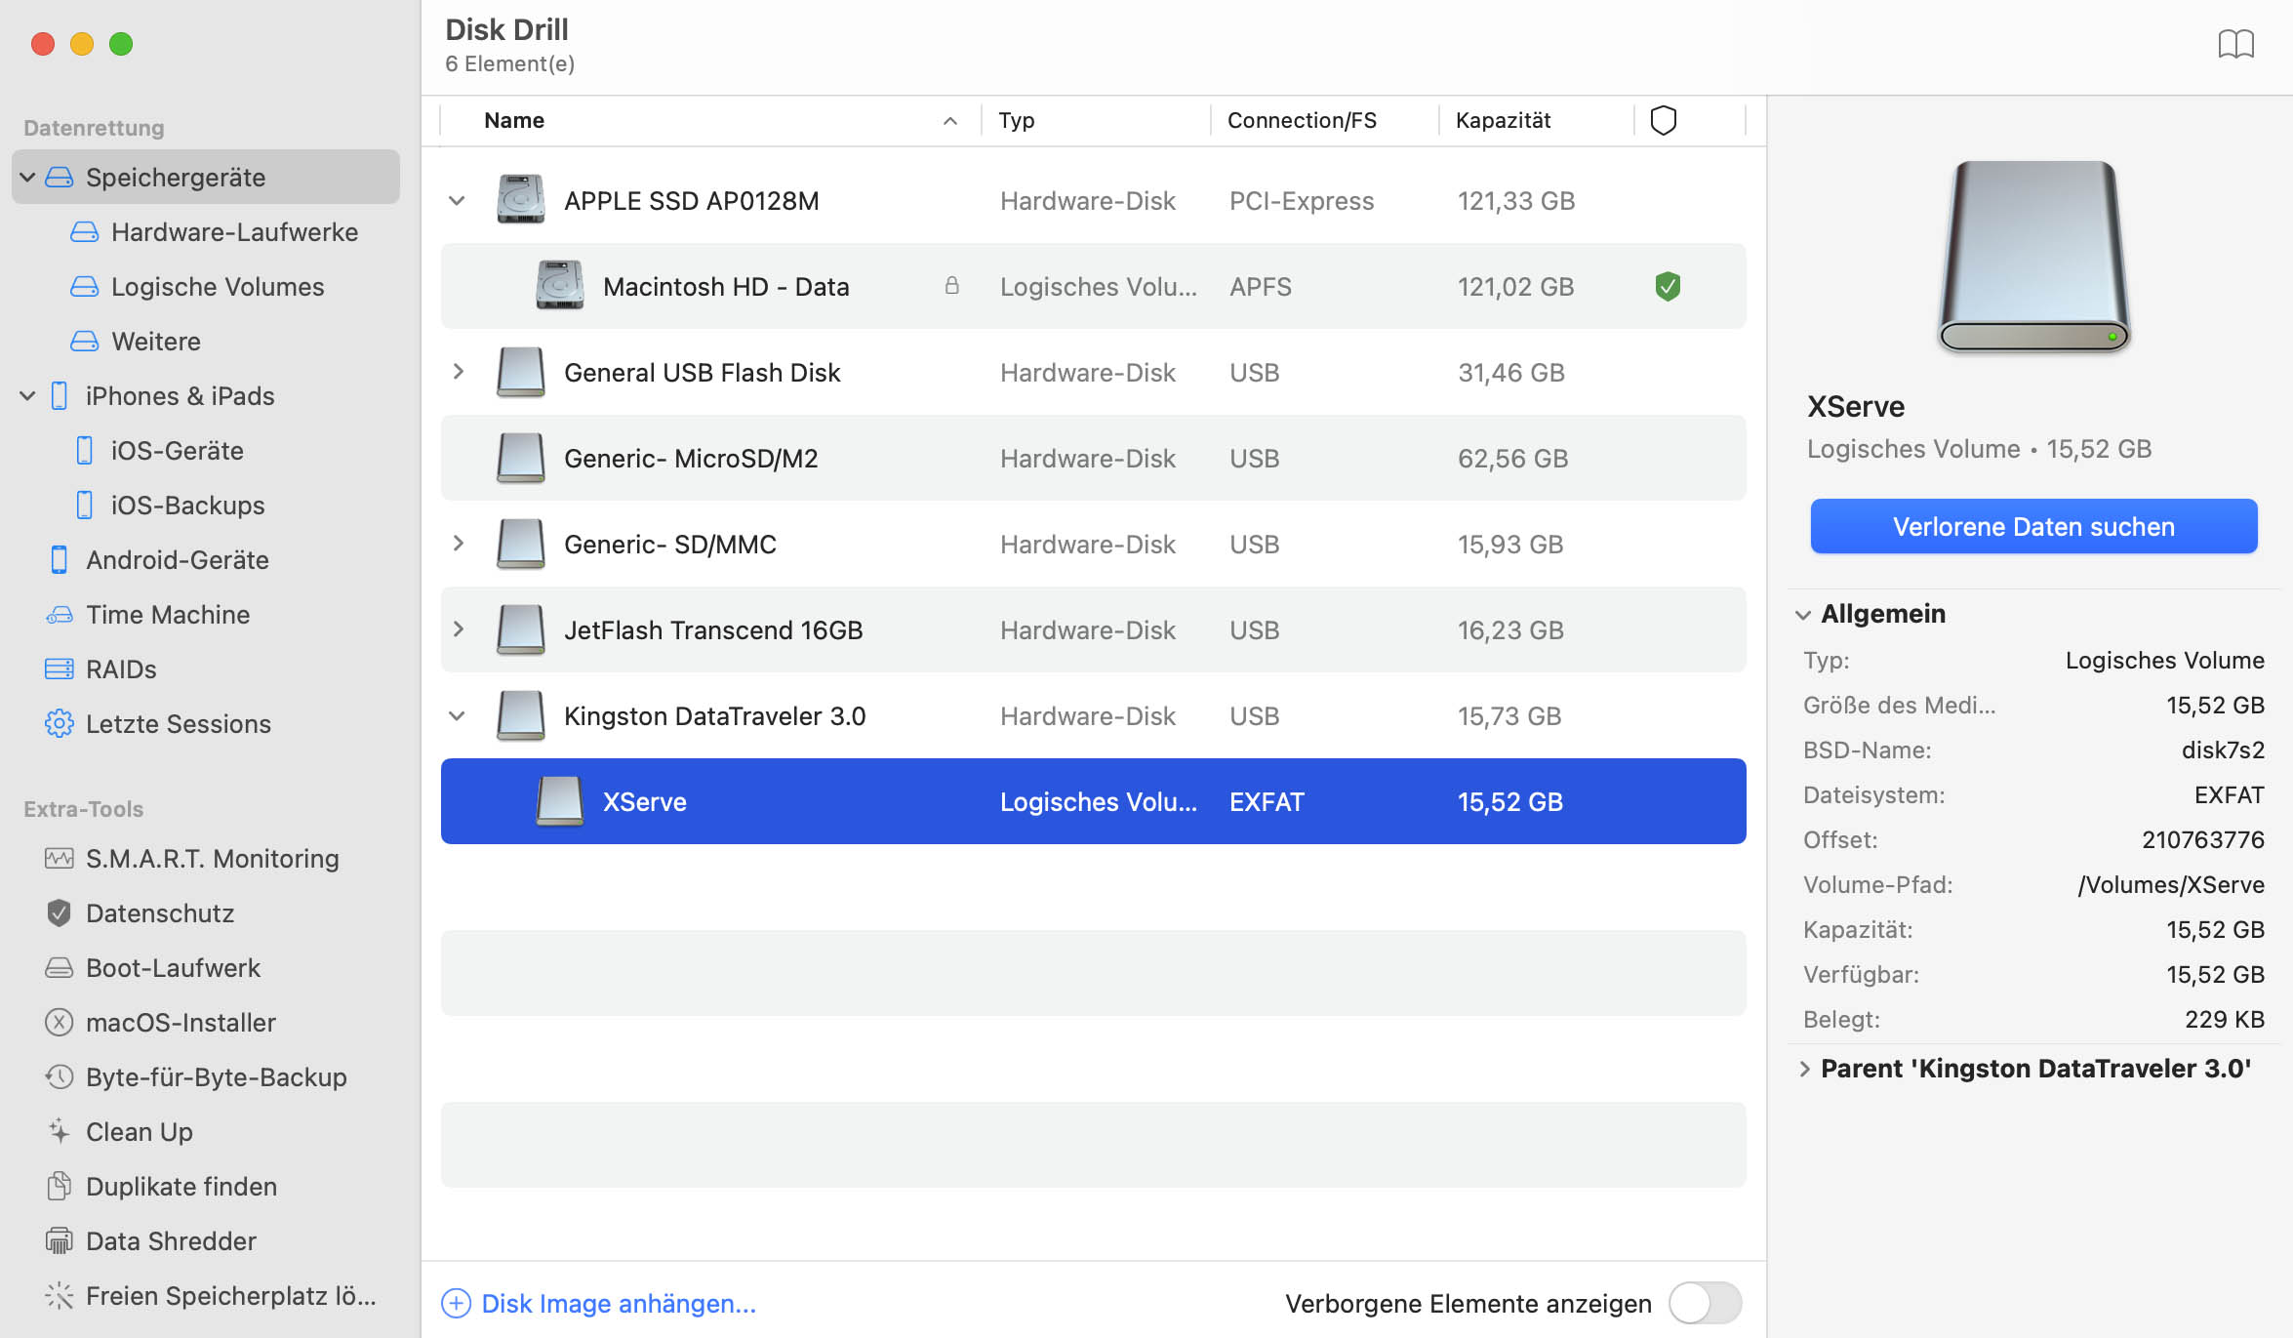This screenshot has width=2293, height=1338.
Task: Click the plus icon for Disk Image anhängen
Action: 456,1303
